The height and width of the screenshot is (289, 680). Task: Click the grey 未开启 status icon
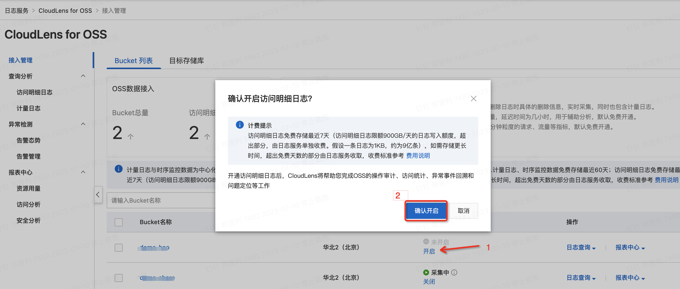click(x=426, y=241)
